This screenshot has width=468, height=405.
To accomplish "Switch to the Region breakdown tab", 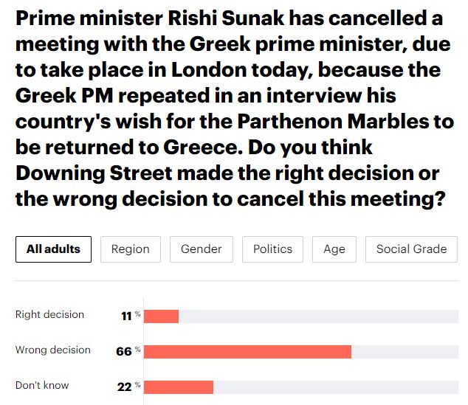I will [x=131, y=249].
